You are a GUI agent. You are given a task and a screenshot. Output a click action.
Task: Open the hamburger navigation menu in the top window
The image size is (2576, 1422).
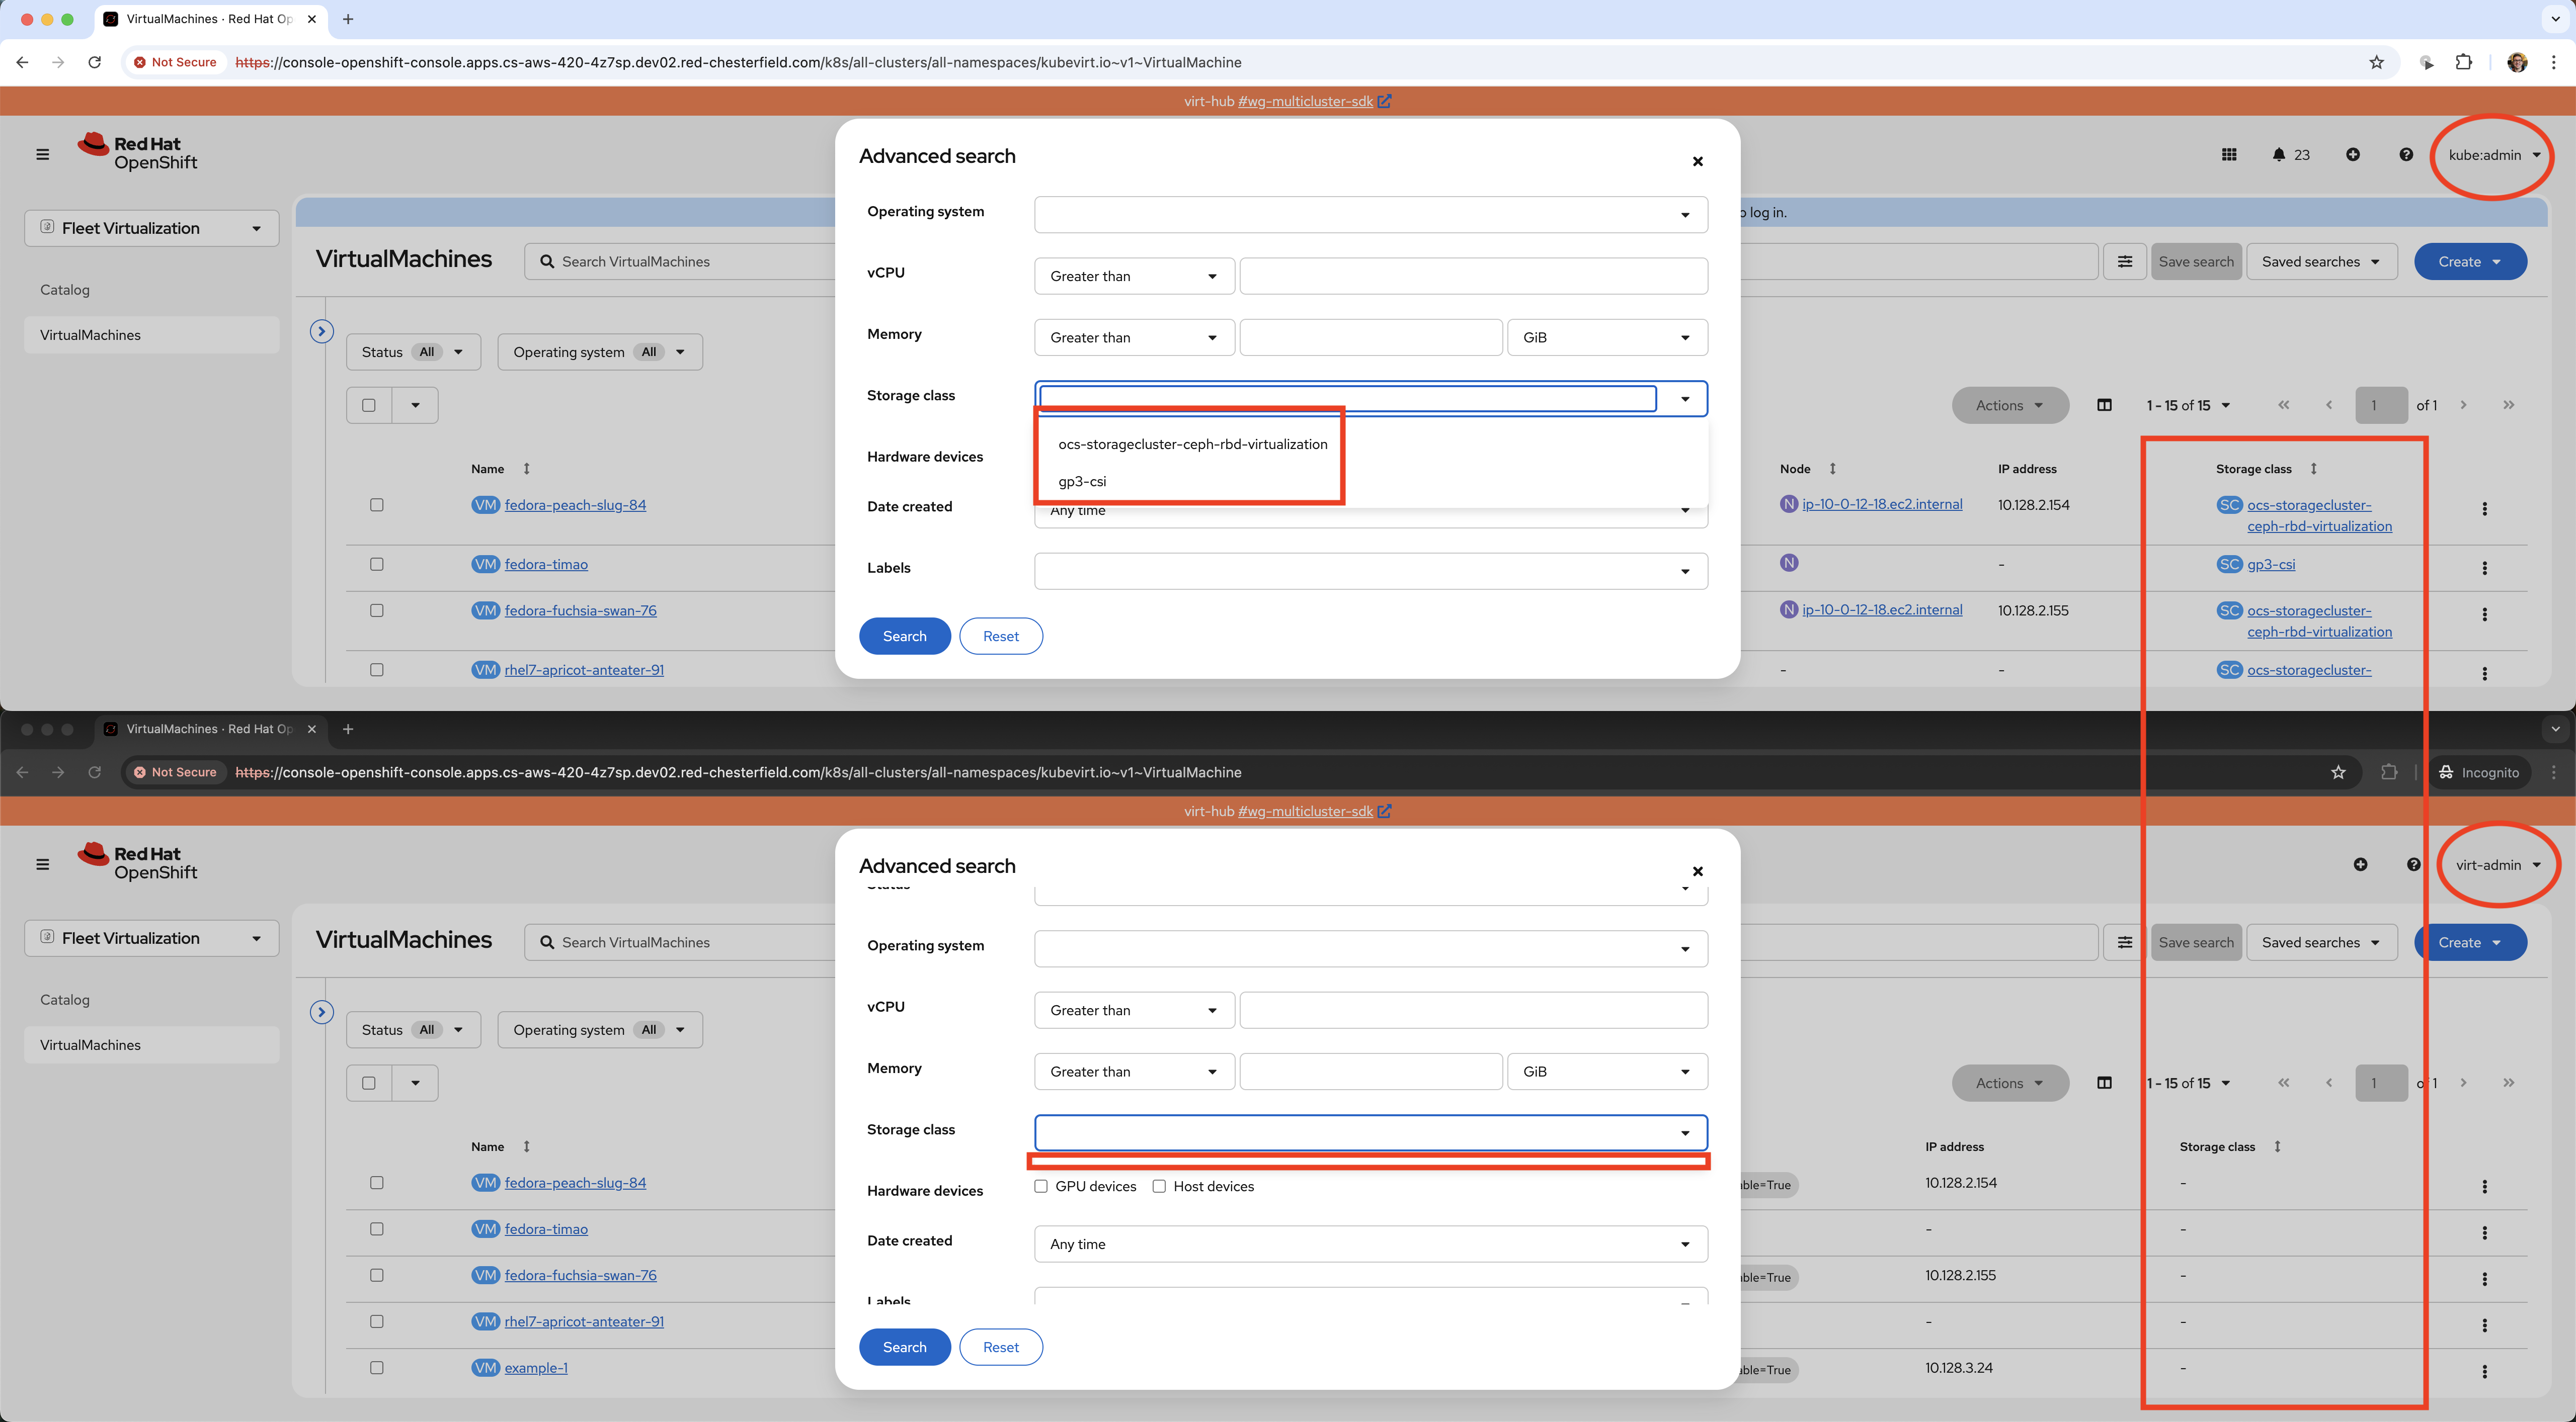42,155
